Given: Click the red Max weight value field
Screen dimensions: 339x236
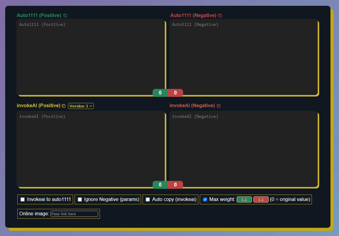Looking at the screenshot, I should [x=261, y=199].
